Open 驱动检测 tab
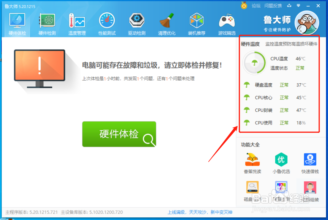This screenshot has height=220, width=328. pyautogui.click(x=137, y=24)
